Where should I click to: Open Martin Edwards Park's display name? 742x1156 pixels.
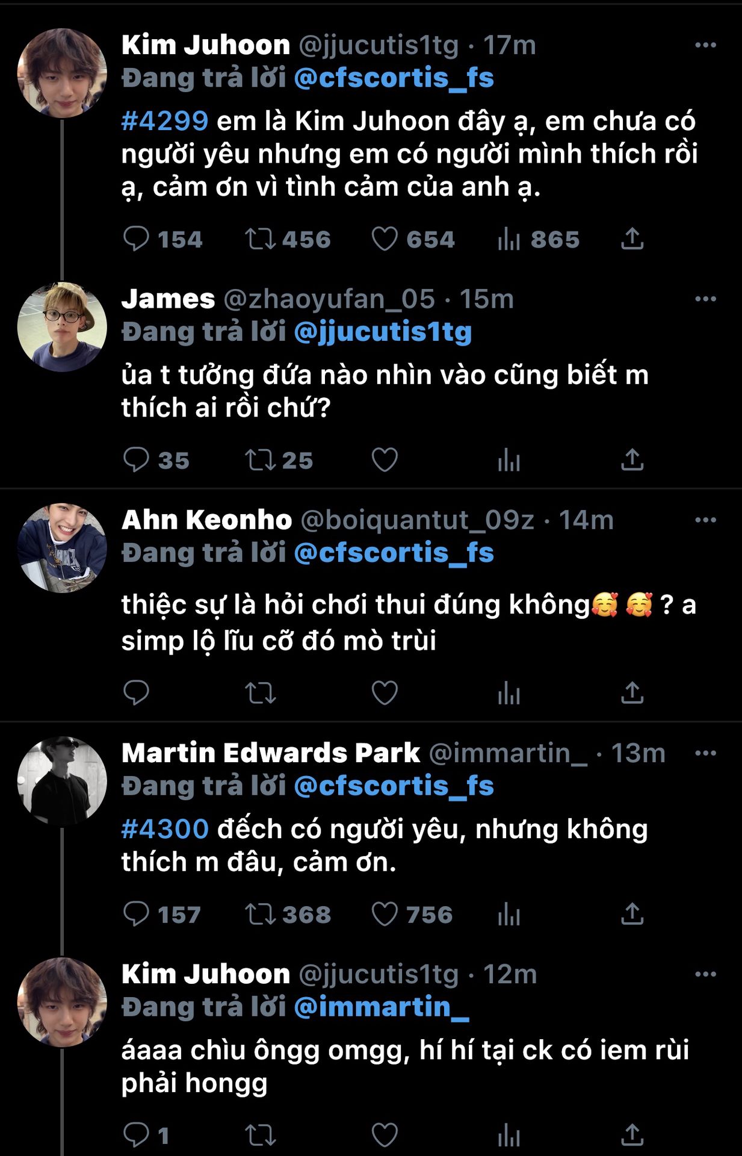pos(271,753)
